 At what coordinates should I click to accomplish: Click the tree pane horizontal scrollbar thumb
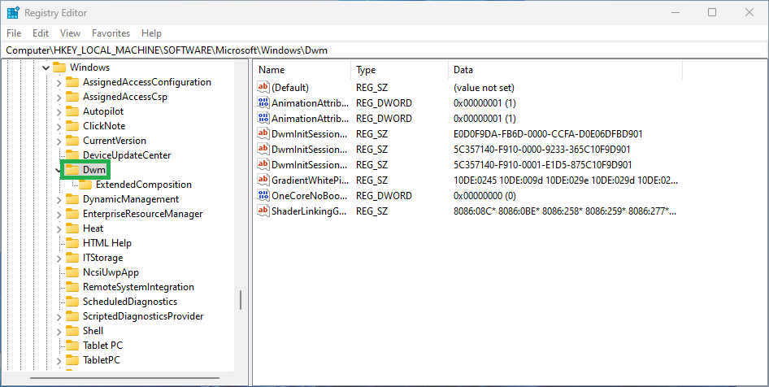point(124,378)
